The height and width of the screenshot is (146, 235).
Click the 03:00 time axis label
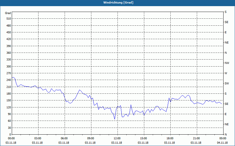(x=38, y=138)
